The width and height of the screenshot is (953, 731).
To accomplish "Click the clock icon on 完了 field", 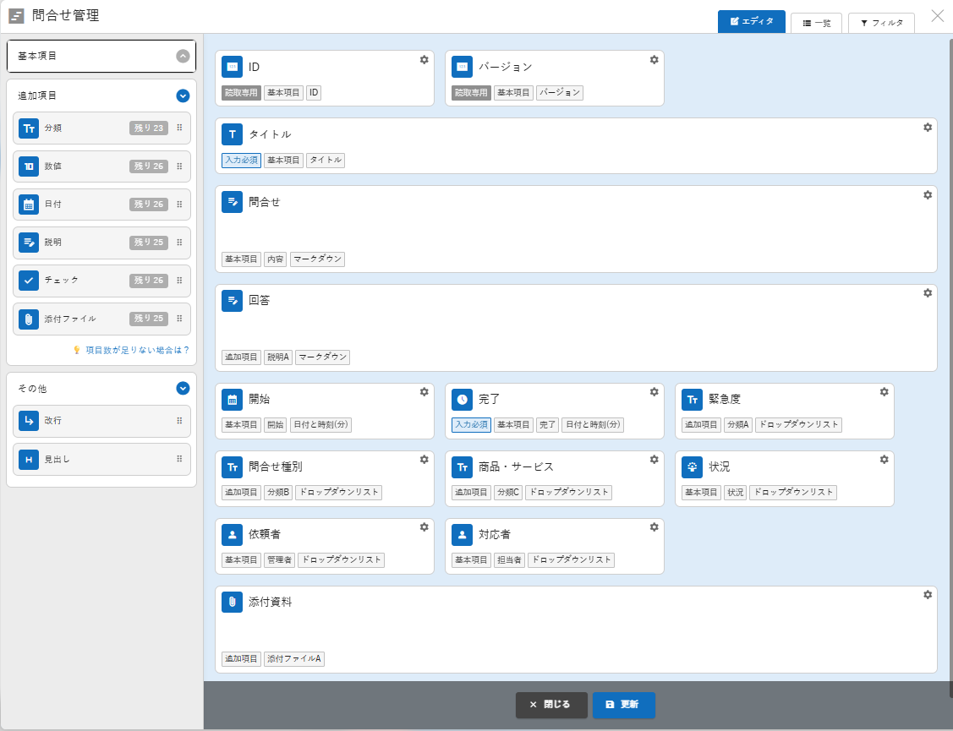I will pyautogui.click(x=463, y=400).
